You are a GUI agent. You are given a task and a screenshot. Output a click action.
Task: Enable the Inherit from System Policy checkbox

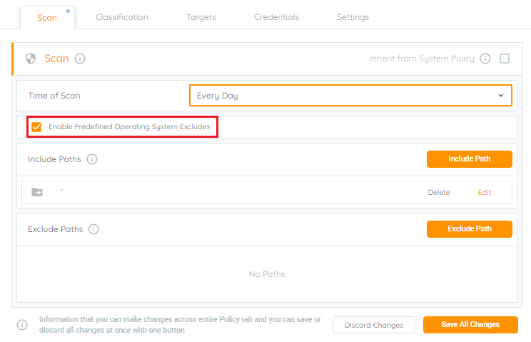pyautogui.click(x=505, y=59)
